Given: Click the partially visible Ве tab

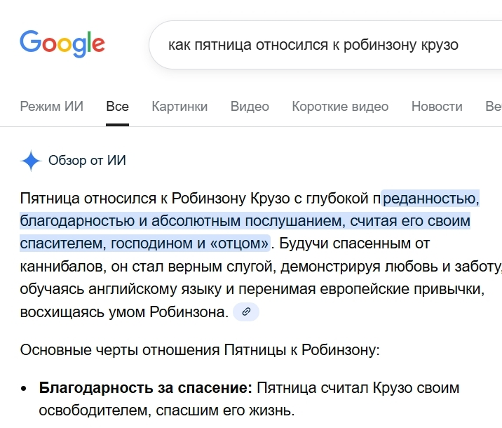Looking at the screenshot, I should pos(494,107).
